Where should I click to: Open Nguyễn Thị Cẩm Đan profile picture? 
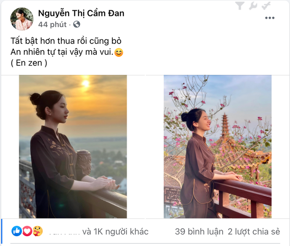pos(22,19)
